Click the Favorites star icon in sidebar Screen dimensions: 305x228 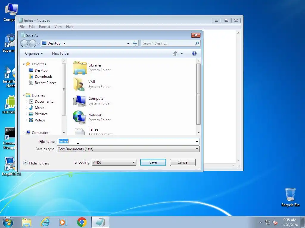pos(28,64)
